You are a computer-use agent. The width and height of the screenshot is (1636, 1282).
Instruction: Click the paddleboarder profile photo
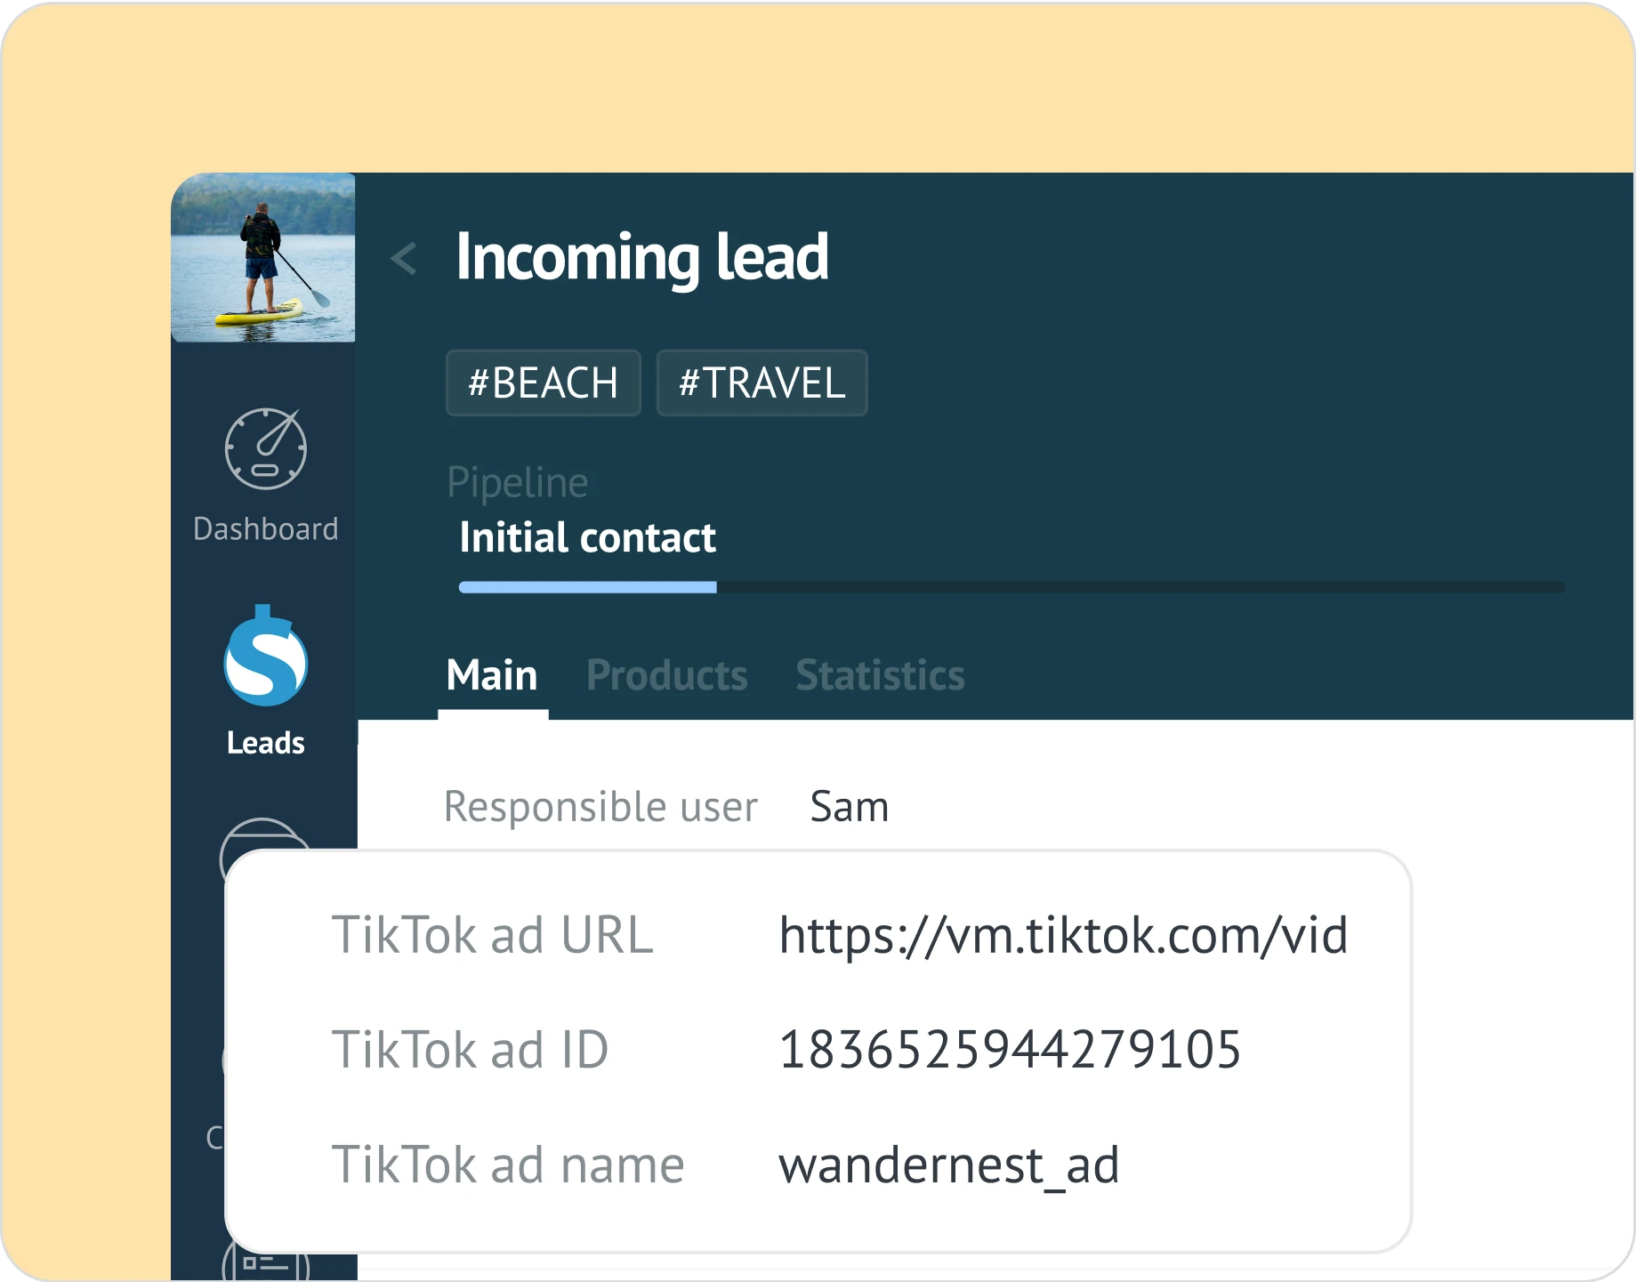(263, 258)
